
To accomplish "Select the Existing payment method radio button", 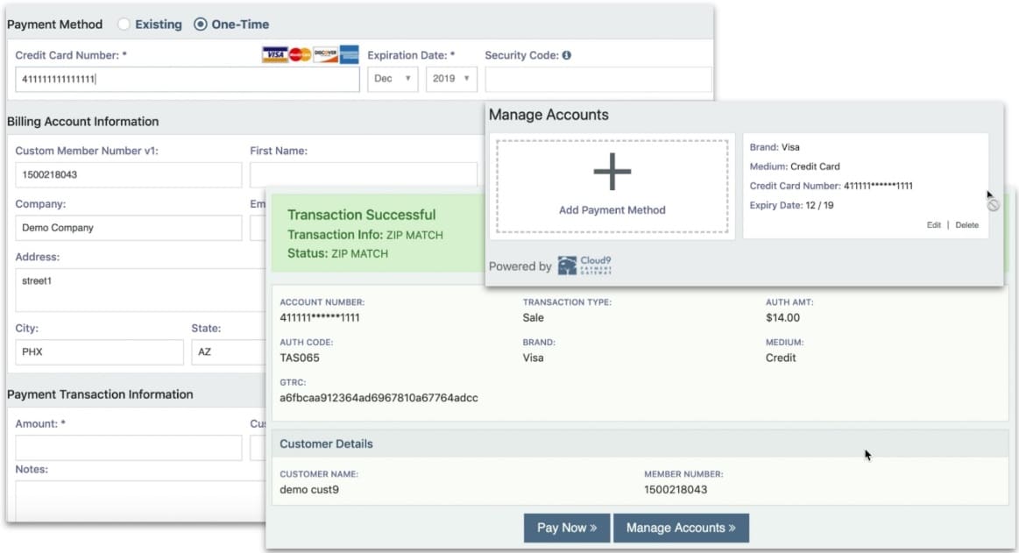I will [x=125, y=25].
